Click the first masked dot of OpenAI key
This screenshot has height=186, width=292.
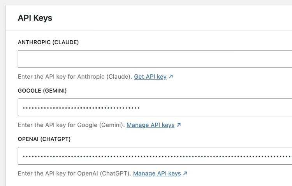click(x=23, y=156)
